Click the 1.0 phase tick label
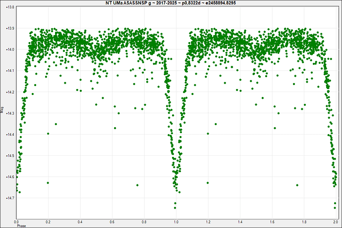The height and width of the screenshot is (228, 342). (176, 222)
